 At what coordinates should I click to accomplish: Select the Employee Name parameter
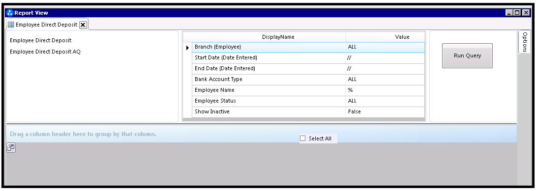269,90
